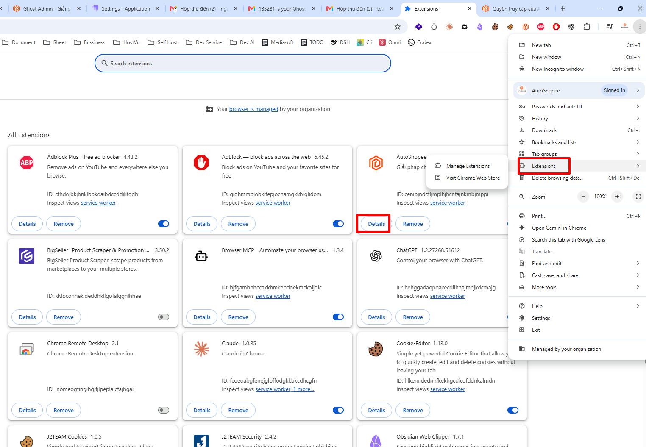Click the Cookie-Editor cookie logo
This screenshot has width=646, height=447.
point(376,349)
